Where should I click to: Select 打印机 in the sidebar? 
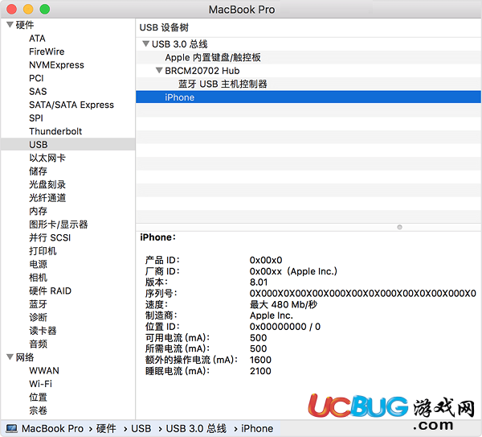pos(43,250)
